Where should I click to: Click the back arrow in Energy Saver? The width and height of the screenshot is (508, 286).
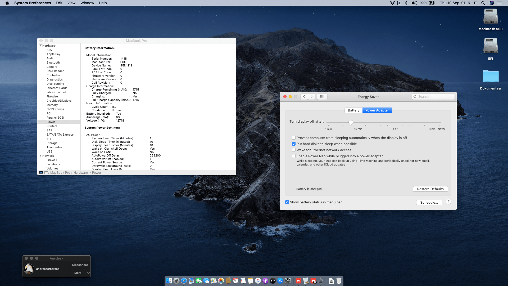pos(304,97)
